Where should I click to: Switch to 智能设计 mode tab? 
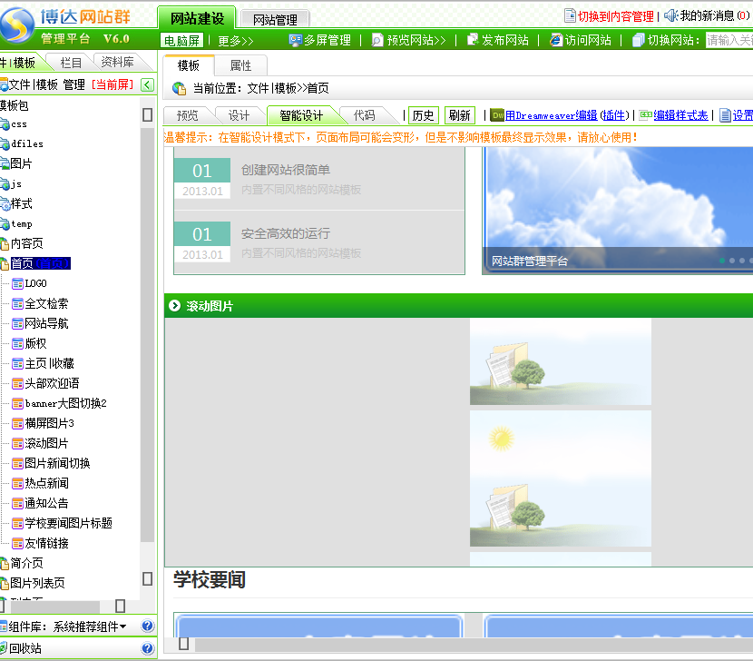click(x=301, y=115)
